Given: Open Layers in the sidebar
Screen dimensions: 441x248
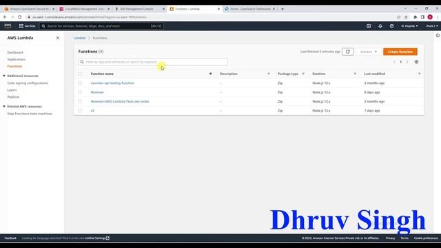Looking at the screenshot, I should point(12,90).
